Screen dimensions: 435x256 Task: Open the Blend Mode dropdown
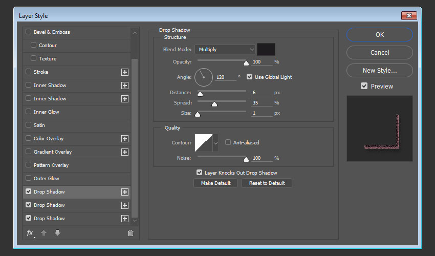(225, 50)
